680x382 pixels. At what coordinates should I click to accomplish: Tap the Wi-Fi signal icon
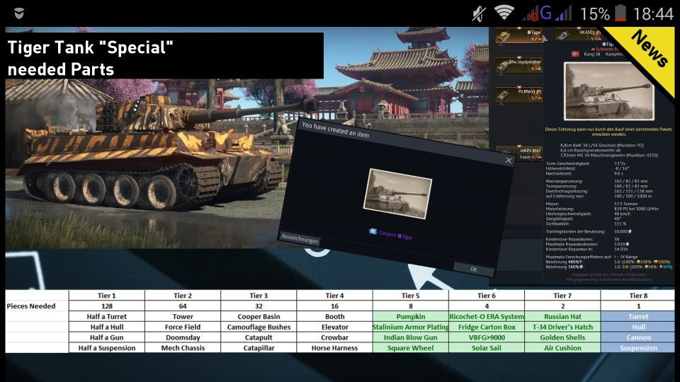pyautogui.click(x=504, y=13)
